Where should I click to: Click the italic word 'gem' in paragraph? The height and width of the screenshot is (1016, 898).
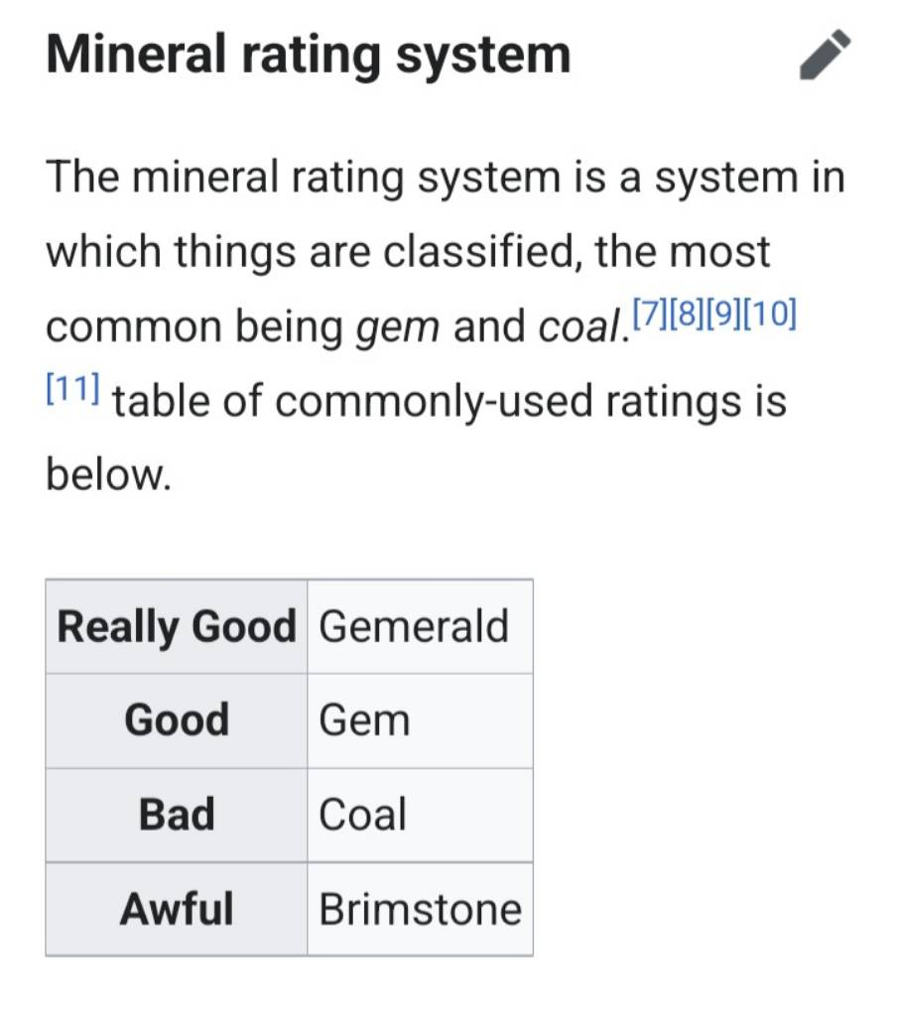point(397,327)
